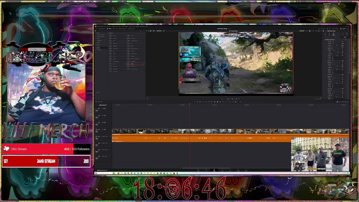
Task: Click the Overwrite Clip toolbar icon
Action: pos(209,102)
